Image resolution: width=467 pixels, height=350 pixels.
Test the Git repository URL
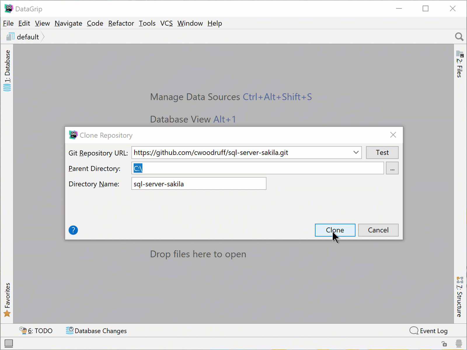tap(382, 153)
